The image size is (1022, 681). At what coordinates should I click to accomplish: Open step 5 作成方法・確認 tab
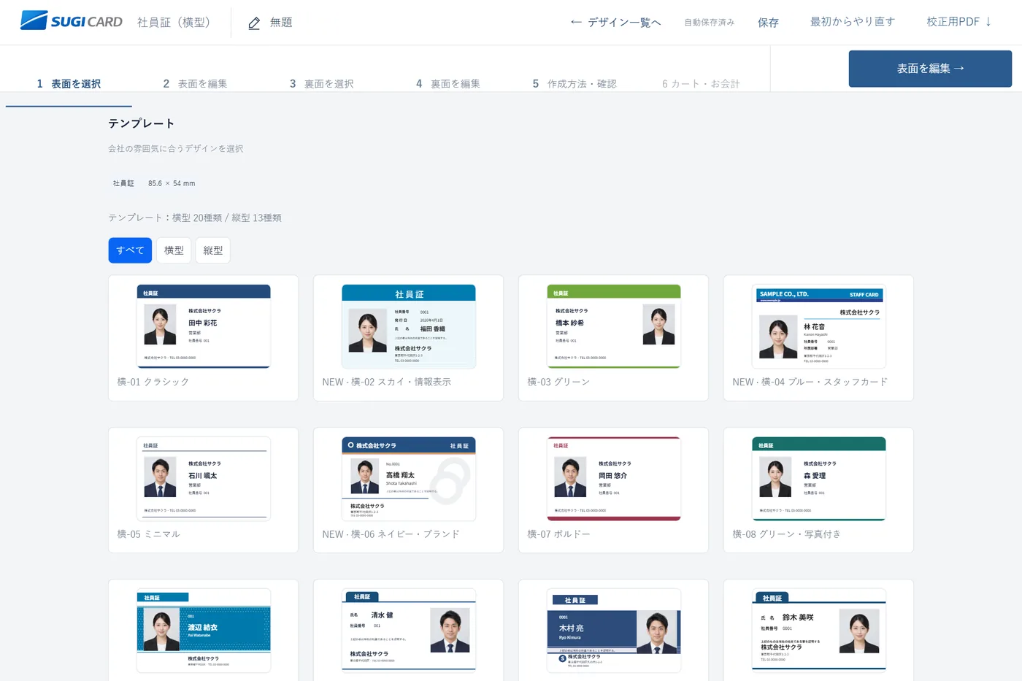[x=575, y=84]
